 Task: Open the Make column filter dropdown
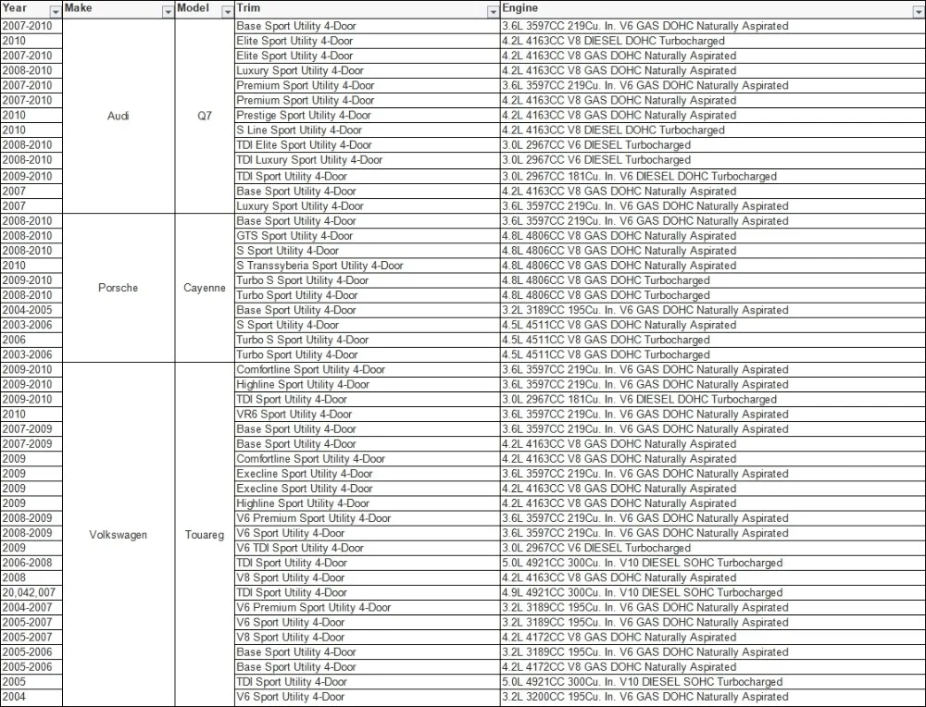click(168, 12)
